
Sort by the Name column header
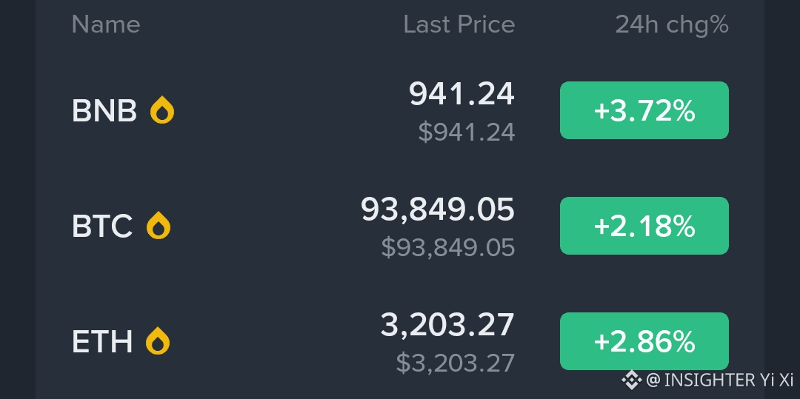(106, 24)
